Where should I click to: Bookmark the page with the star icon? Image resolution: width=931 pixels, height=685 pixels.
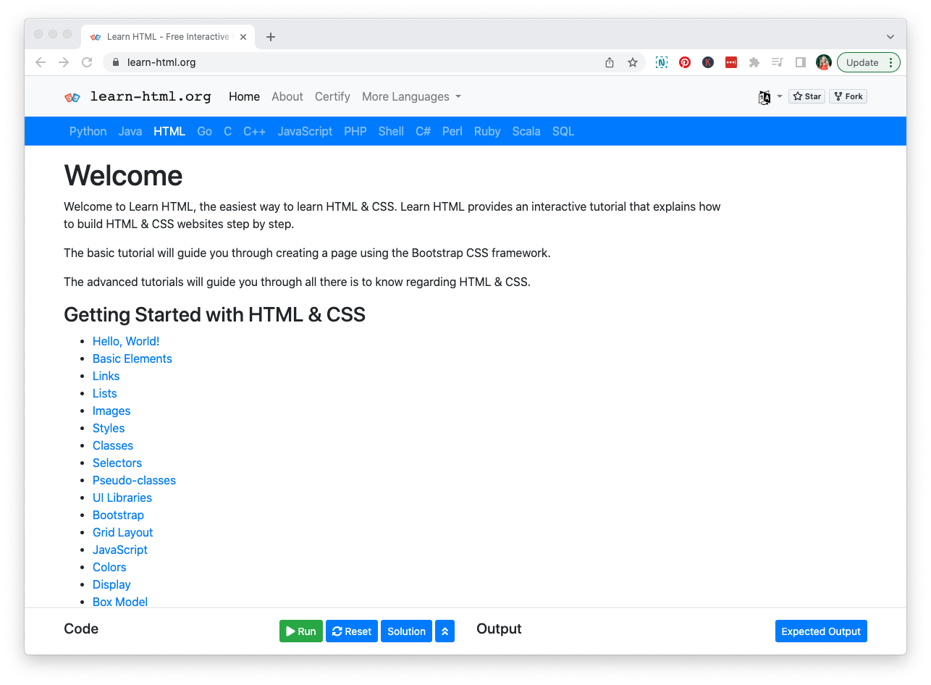632,62
